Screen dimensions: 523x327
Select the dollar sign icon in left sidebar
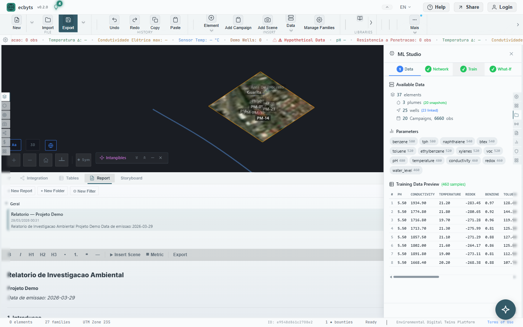[5, 142]
